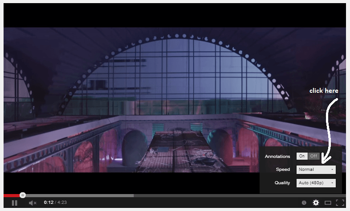350x211 pixels.
Task: Click the 4:23 total duration text
Action: (62, 203)
